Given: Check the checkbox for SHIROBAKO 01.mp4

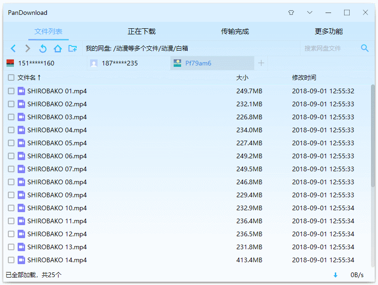Looking at the screenshot, I should point(11,91).
